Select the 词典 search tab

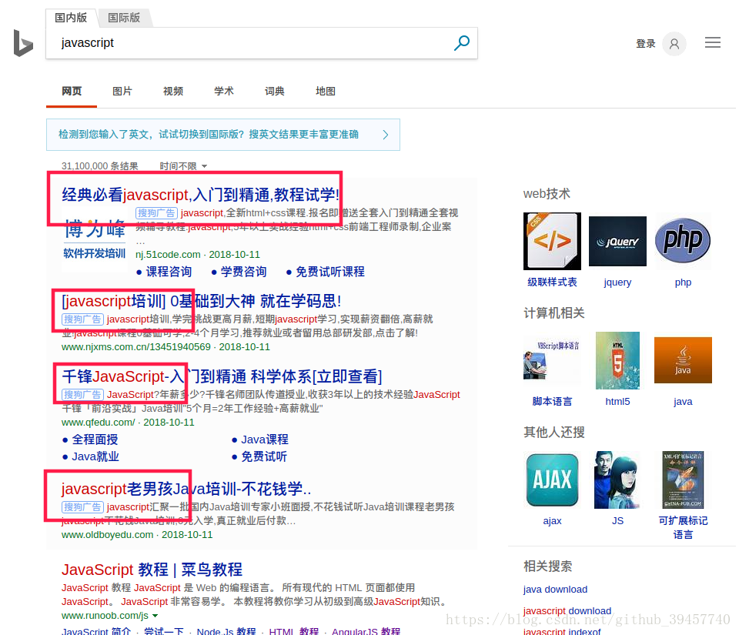(274, 91)
